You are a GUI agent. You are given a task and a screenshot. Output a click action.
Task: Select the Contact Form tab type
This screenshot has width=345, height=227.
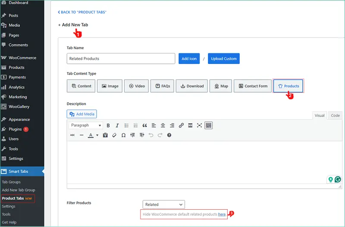click(x=253, y=86)
